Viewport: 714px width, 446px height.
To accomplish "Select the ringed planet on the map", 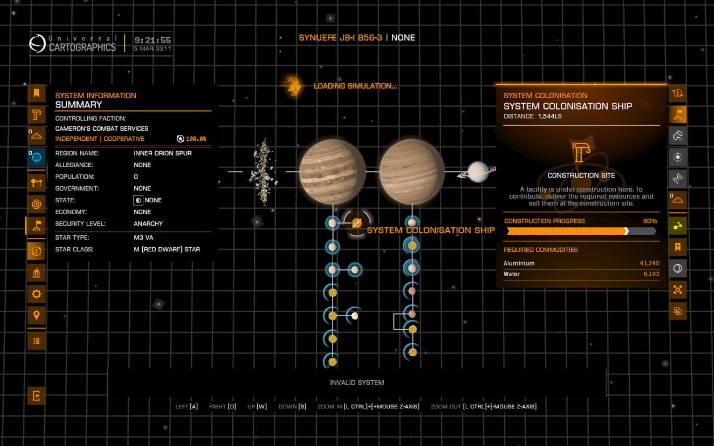I will click(477, 171).
